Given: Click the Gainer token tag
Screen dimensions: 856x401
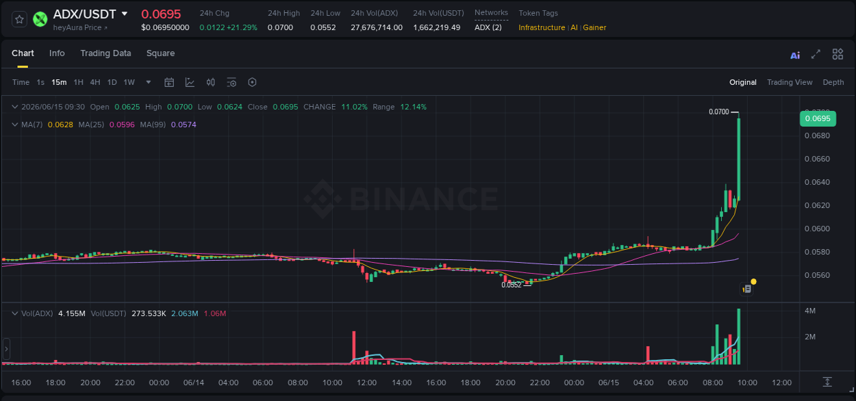Looking at the screenshot, I should (594, 27).
